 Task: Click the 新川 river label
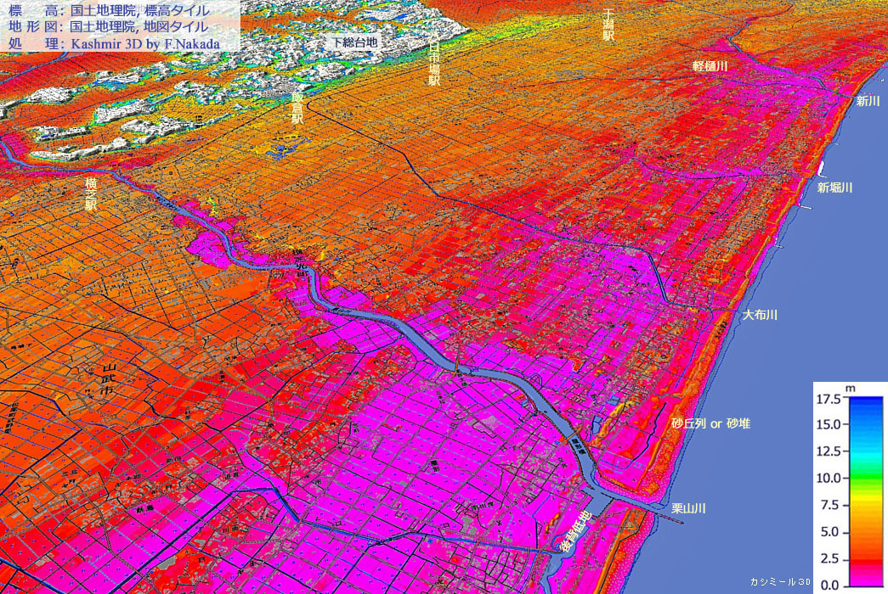pyautogui.click(x=867, y=102)
